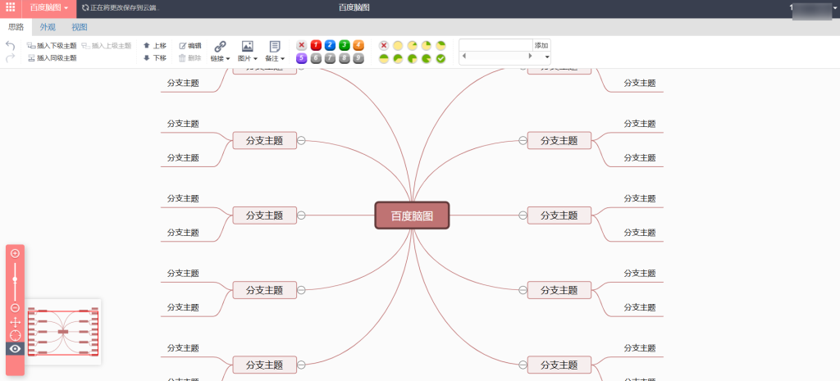840x381 pixels.
Task: Click the navigator minimap thumbnail
Action: 63,332
